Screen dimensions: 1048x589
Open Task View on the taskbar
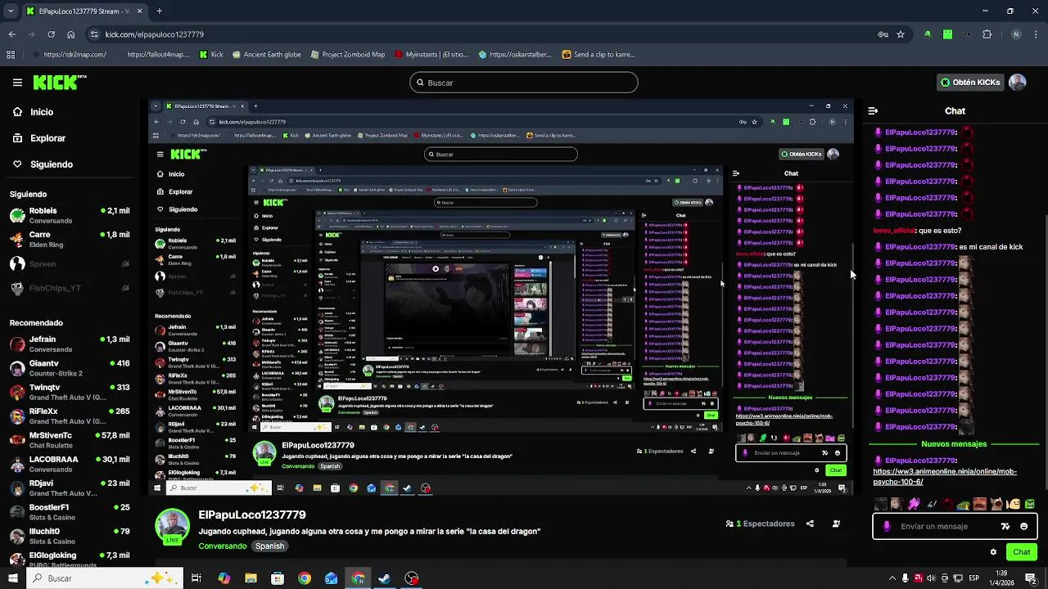point(196,578)
